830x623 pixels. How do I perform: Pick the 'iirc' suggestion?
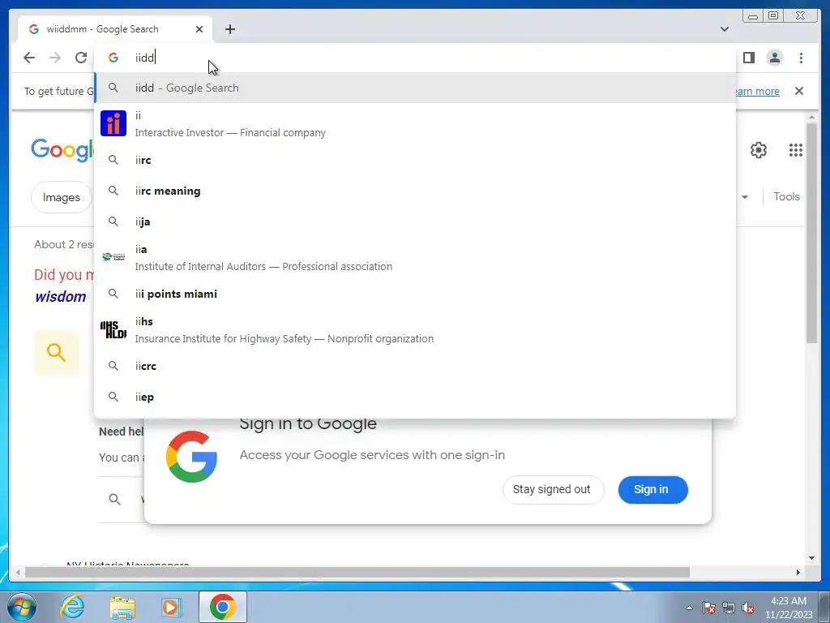(414, 160)
